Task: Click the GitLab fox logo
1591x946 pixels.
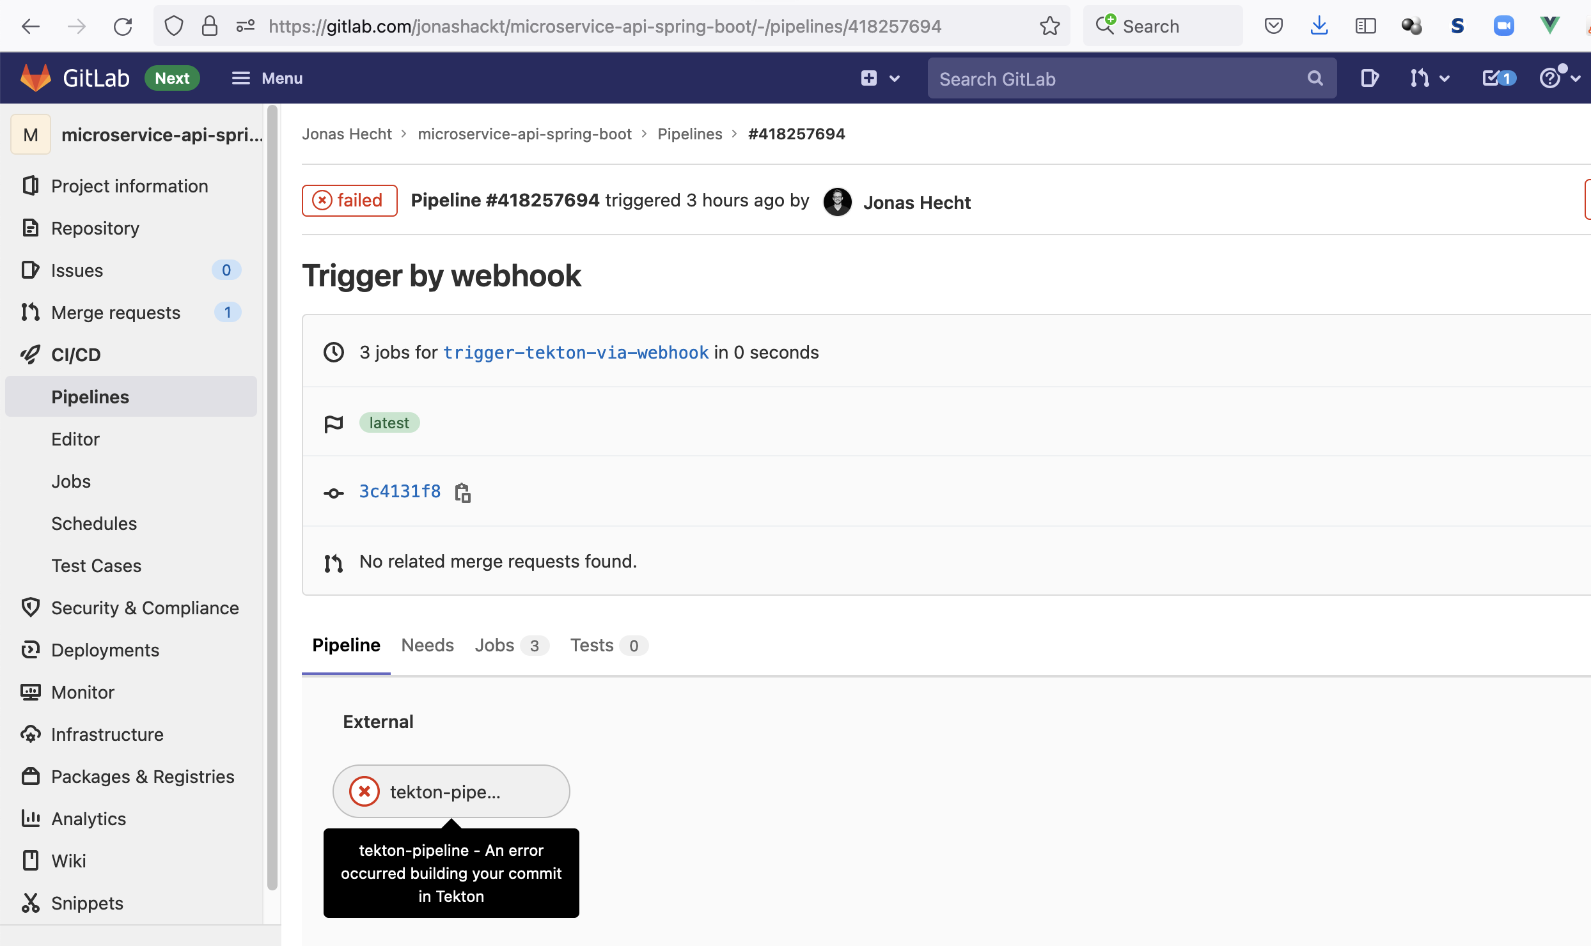Action: tap(36, 78)
